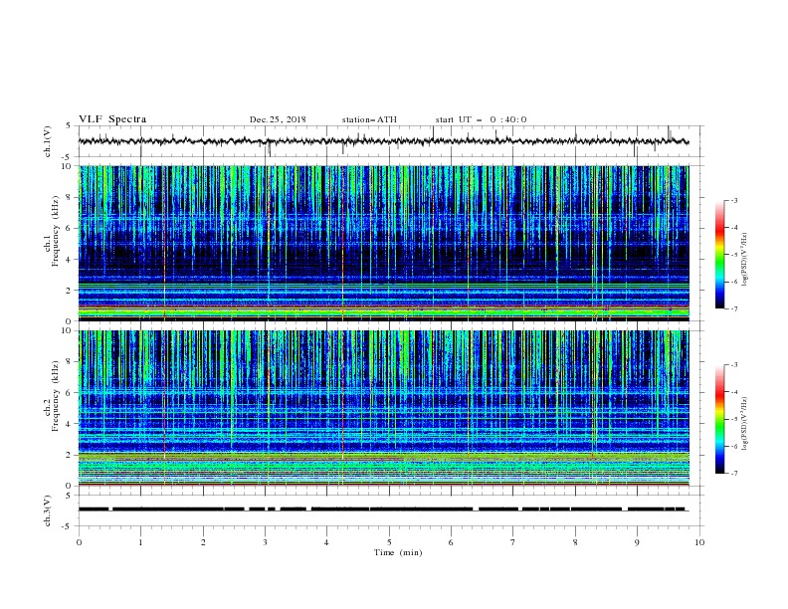Click time axis tick label "2"

point(203,542)
